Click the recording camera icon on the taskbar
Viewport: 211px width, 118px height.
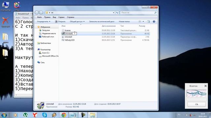83,115
